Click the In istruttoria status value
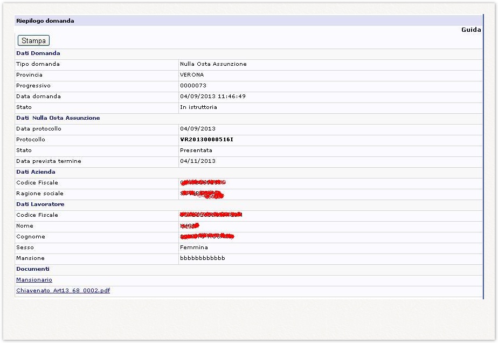 pos(198,107)
